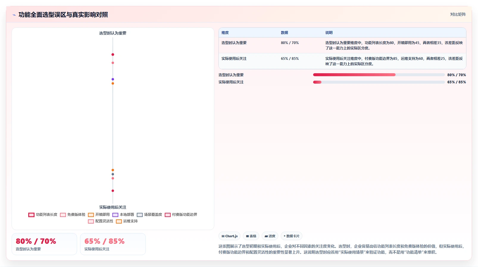Click the bottommost red data point on the chart
Screen dimensions: 478x267
tap(113, 191)
